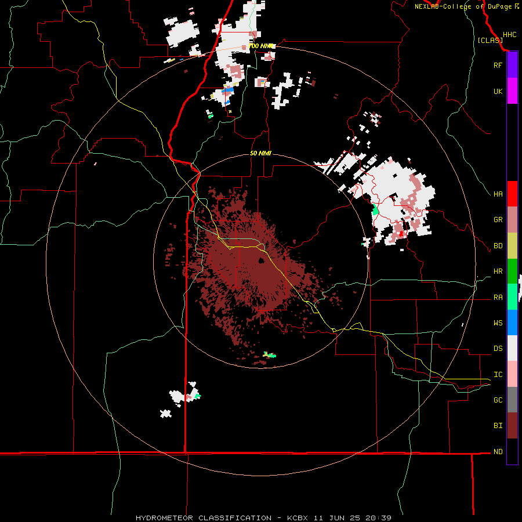Click the 'BI' legend label
The width and height of the screenshot is (522, 522).
point(498,426)
